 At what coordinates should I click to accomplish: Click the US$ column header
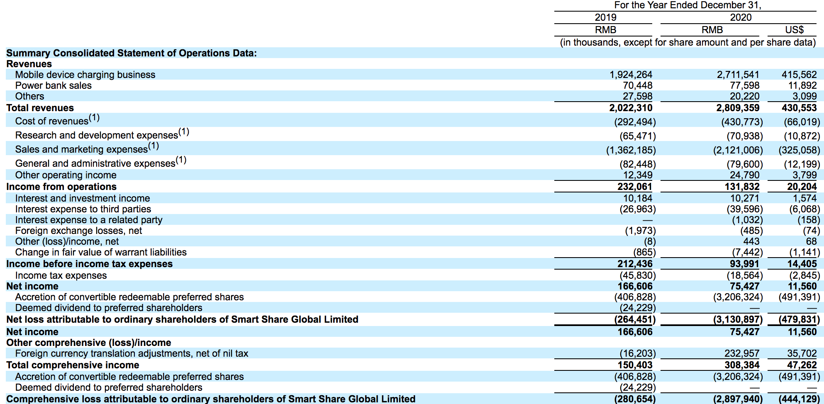pos(794,30)
